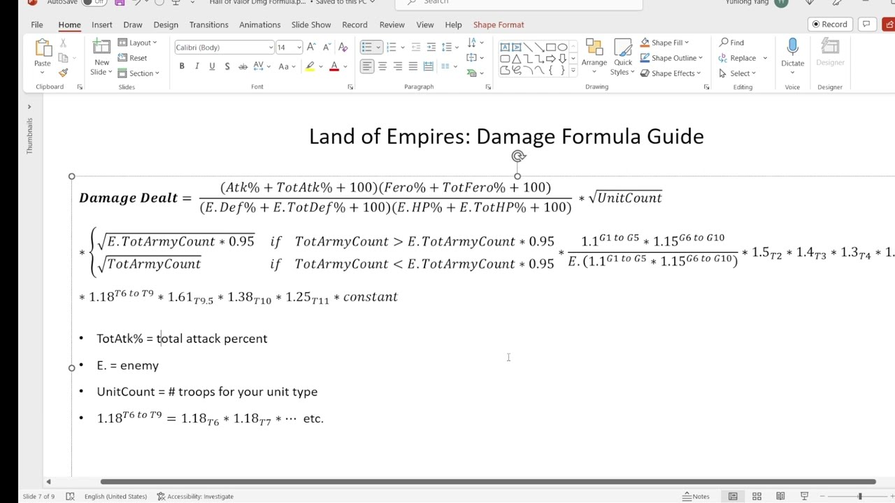The image size is (895, 503).
Task: Select the Oval shape in gallery
Action: 562,48
